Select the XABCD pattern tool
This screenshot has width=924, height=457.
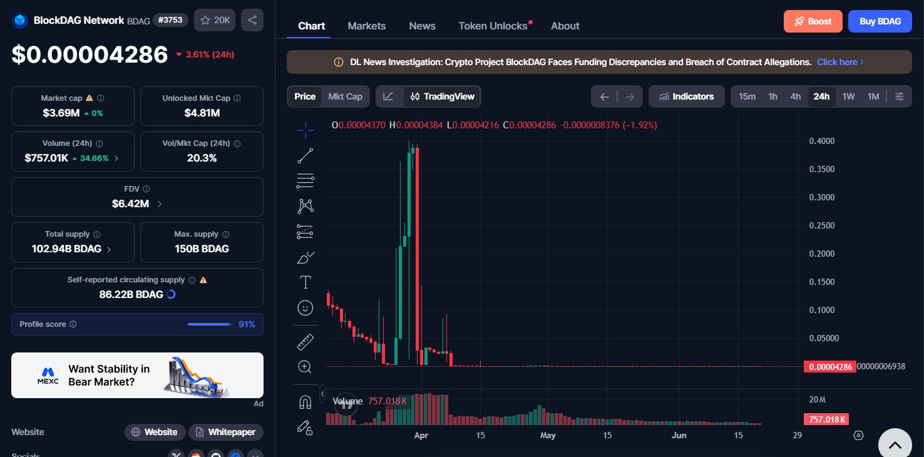pyautogui.click(x=305, y=206)
